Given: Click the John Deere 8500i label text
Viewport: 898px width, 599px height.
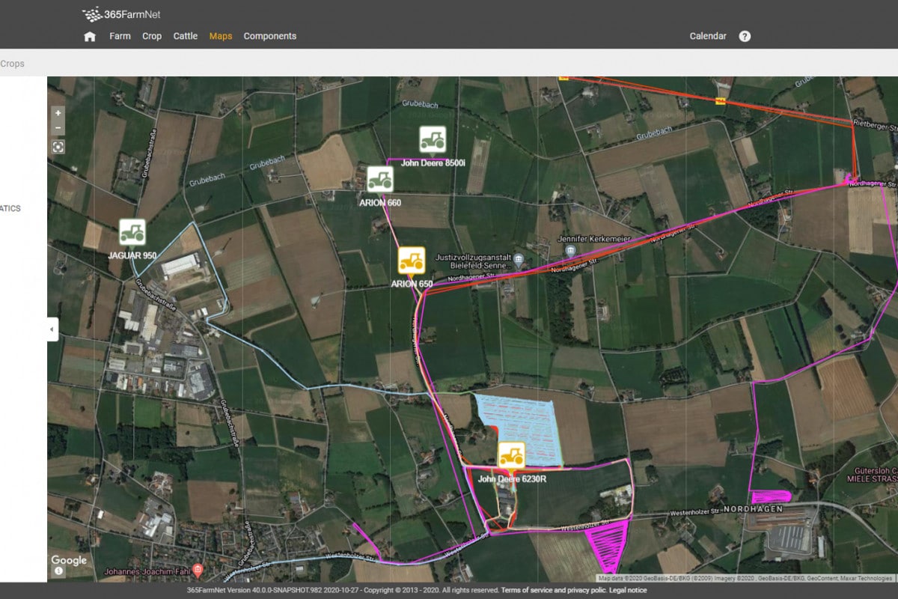Looking at the screenshot, I should point(433,162).
